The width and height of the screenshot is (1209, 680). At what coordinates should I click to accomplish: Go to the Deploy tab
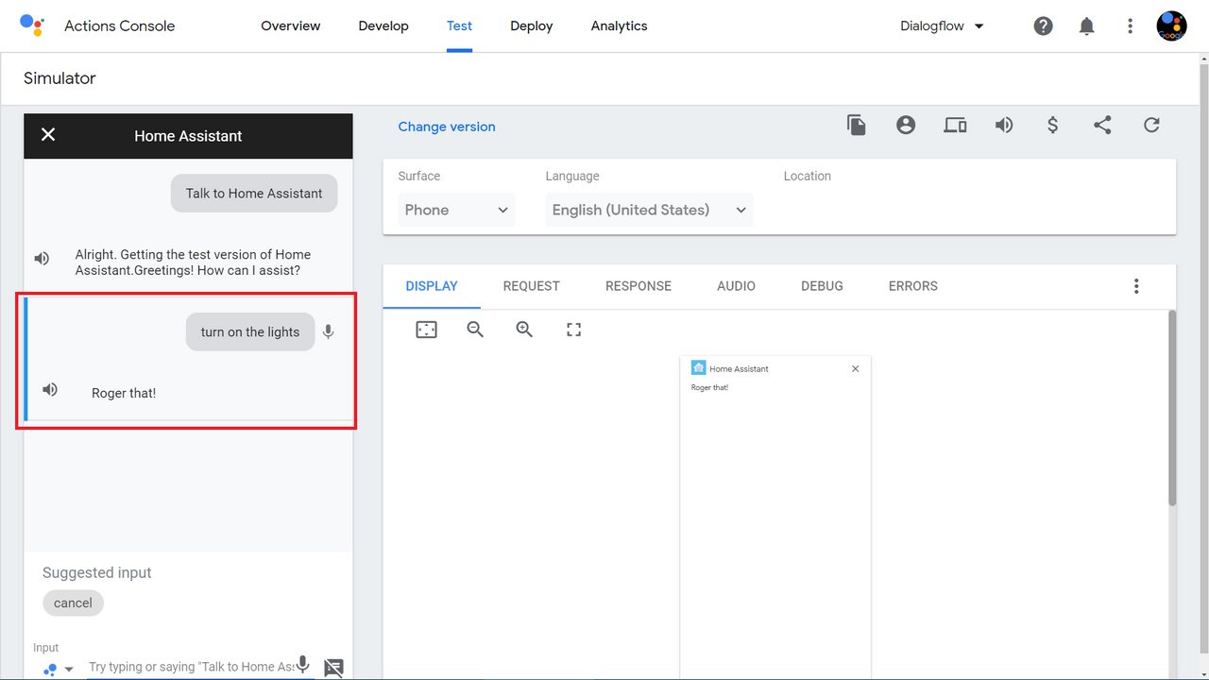(x=532, y=26)
